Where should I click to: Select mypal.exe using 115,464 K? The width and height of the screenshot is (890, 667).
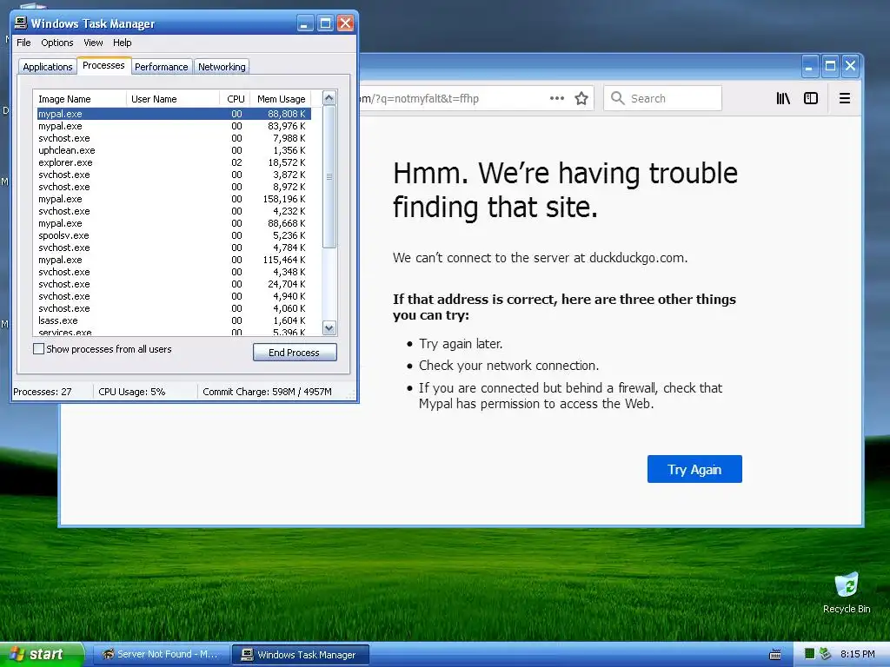pos(174,260)
